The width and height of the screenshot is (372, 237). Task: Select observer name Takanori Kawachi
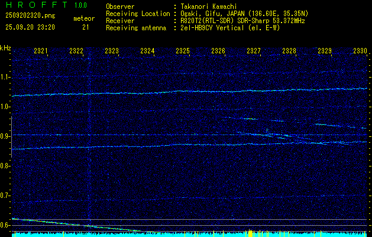coord(209,7)
